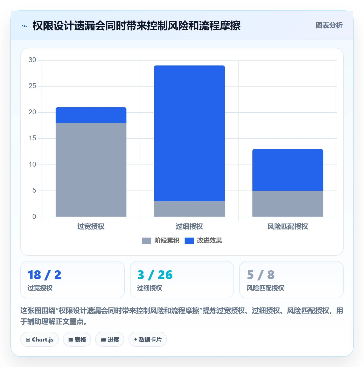This screenshot has height=367, width=364.
Task: Click the bar icon in the 进度 chip
Action: pyautogui.click(x=103, y=340)
